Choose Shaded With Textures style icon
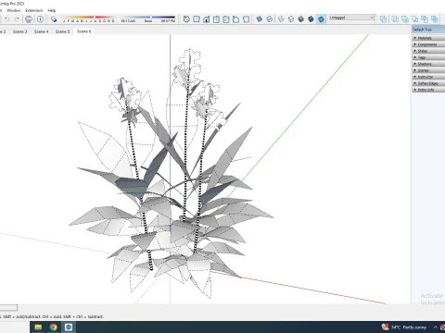This screenshot has width=445, height=333. click(311, 19)
